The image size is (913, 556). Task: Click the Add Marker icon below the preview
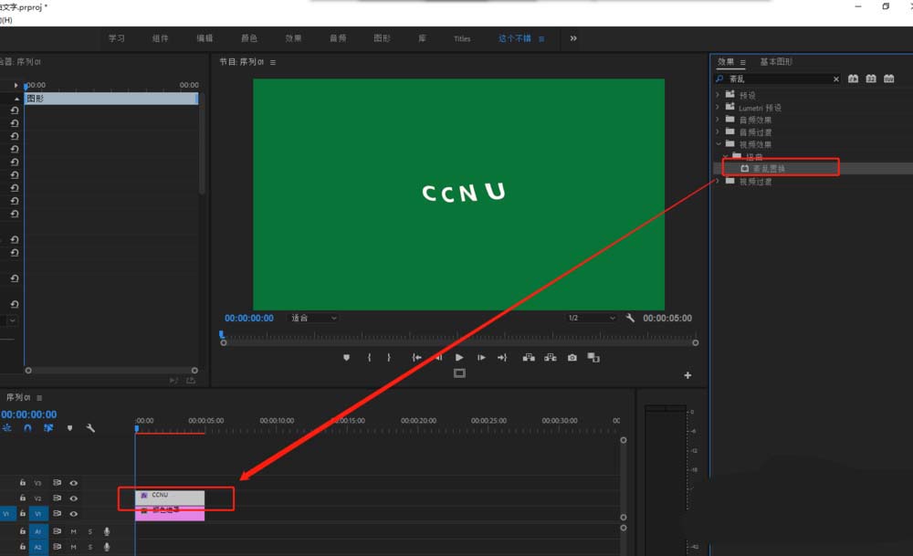click(346, 358)
